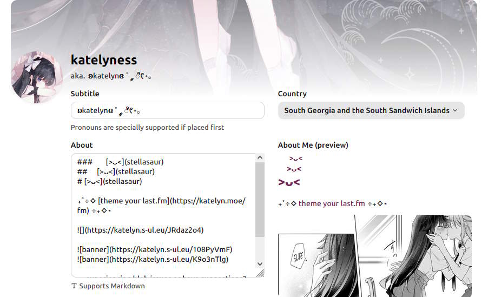Click the Supports Markdown text
Screen dimensions: 488x297
coord(112,286)
